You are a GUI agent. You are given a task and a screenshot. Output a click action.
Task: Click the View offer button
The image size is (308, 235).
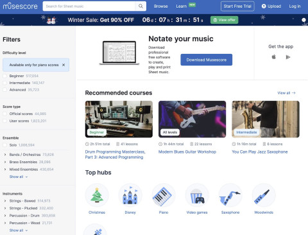point(225,20)
